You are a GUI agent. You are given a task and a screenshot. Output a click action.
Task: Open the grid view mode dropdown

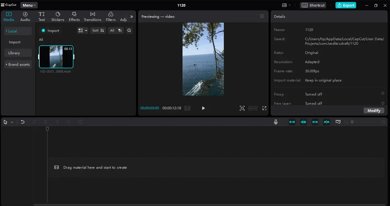tap(83, 30)
